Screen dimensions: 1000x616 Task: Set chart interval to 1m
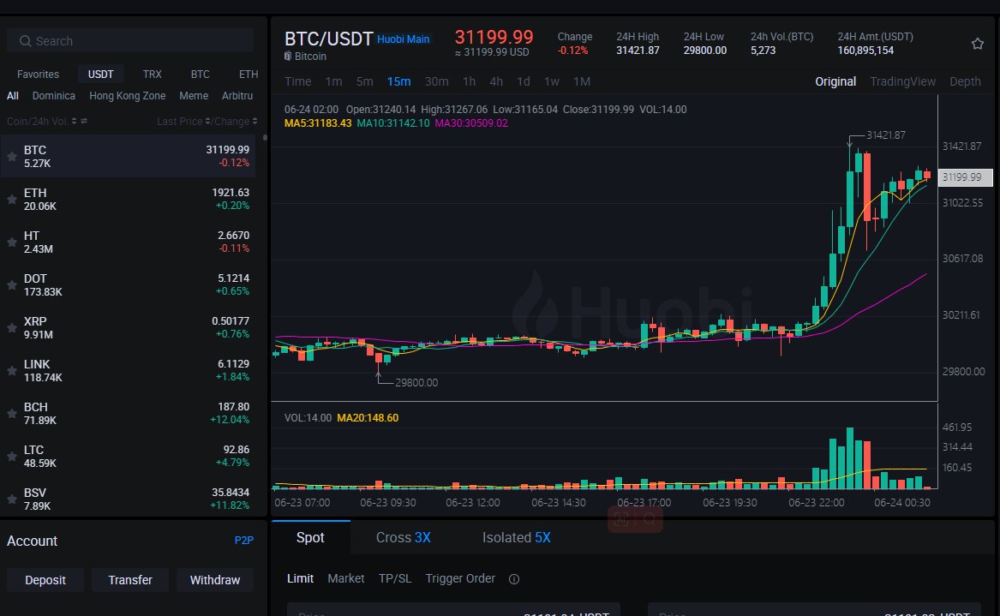[x=333, y=81]
